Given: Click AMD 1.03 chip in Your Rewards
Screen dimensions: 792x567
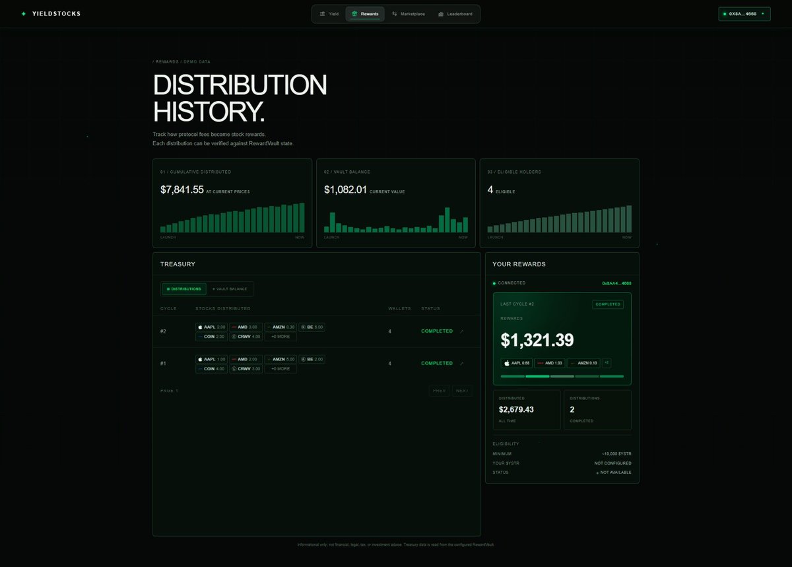Looking at the screenshot, I should point(549,363).
